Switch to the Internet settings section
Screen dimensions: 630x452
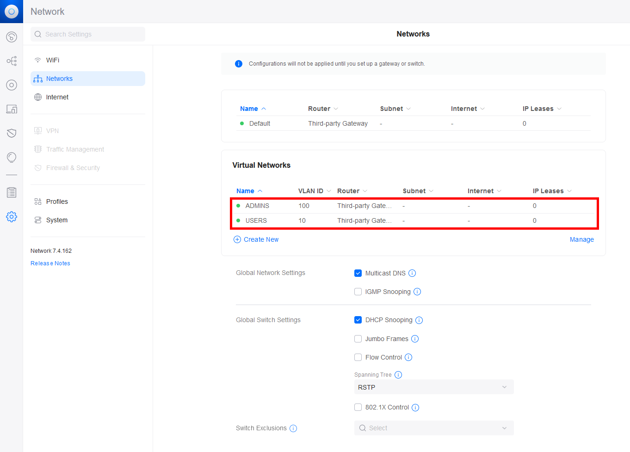(57, 97)
